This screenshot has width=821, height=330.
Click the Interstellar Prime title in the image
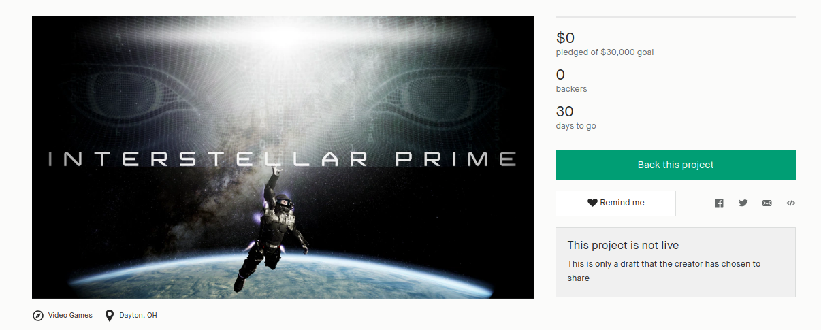(x=283, y=160)
